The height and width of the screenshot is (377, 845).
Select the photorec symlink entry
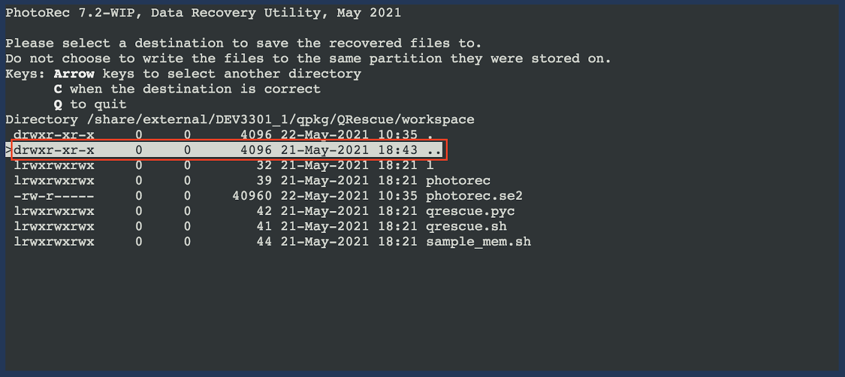252,181
